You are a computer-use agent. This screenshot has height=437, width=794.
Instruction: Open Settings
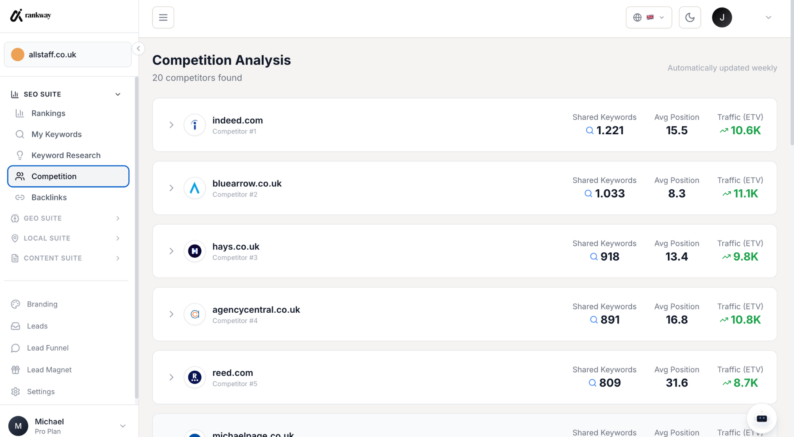(x=41, y=392)
